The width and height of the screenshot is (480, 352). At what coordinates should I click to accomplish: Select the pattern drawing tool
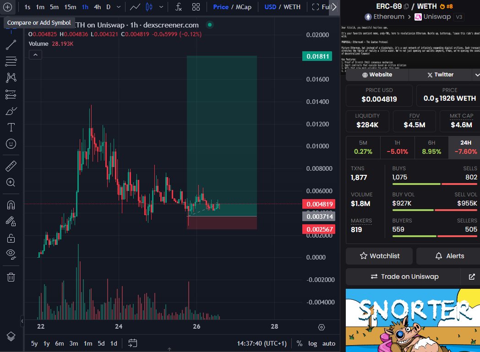click(x=11, y=78)
